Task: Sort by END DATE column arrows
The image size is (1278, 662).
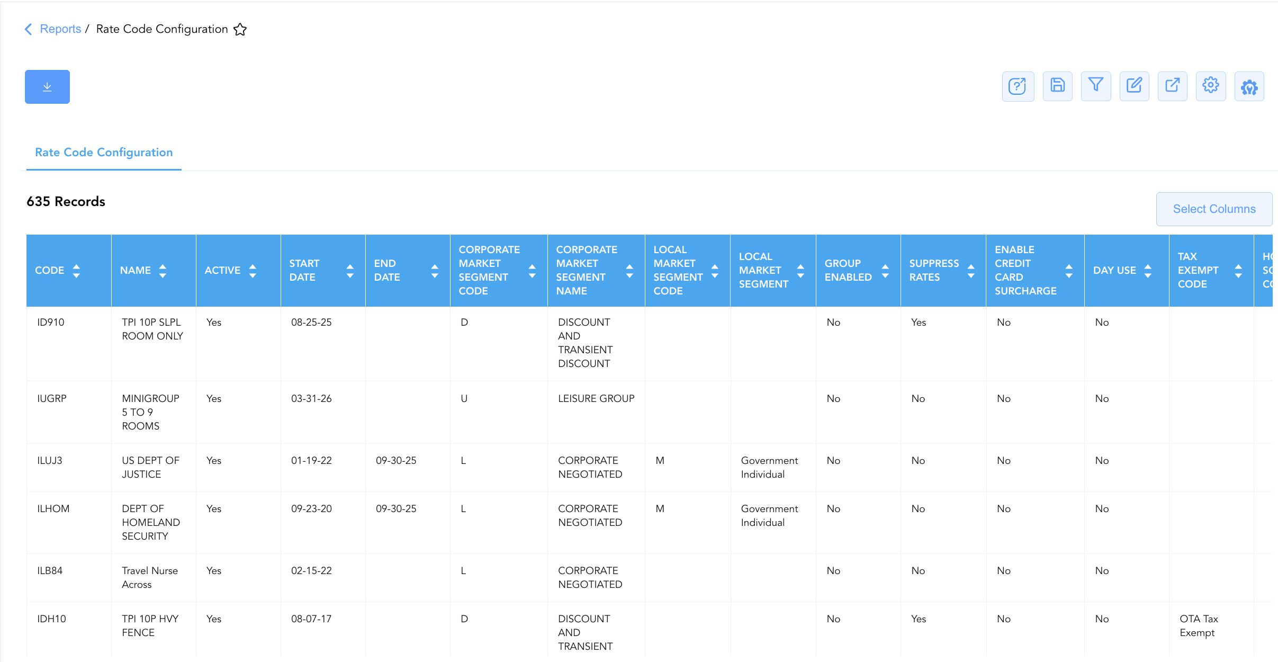Action: [x=435, y=271]
